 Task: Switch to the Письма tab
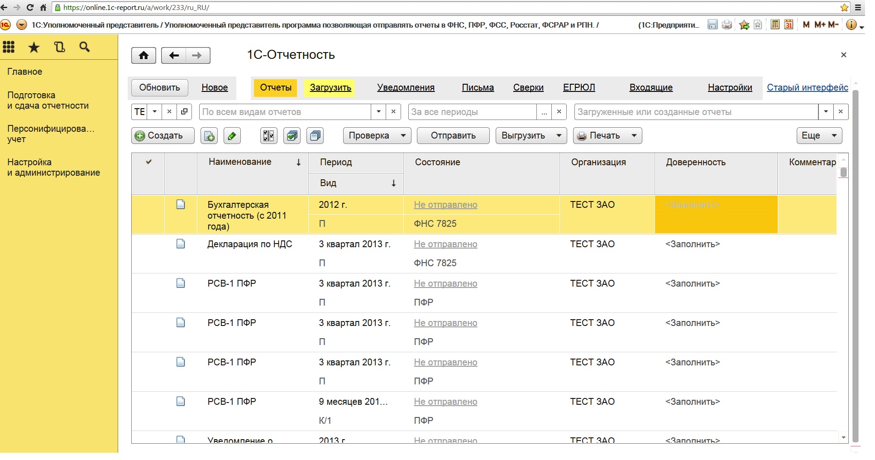coord(478,87)
